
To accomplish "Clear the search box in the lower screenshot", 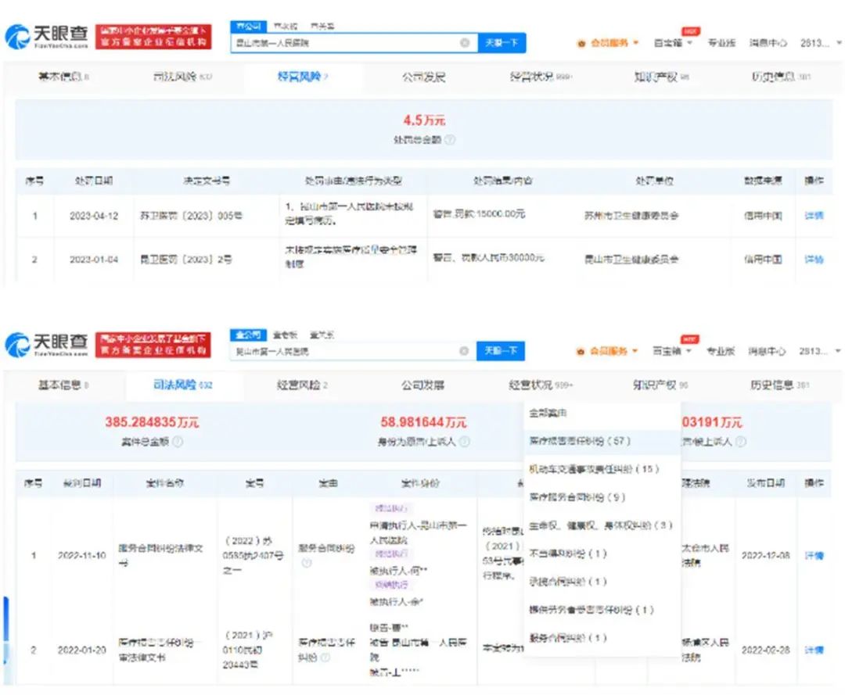I will [463, 351].
